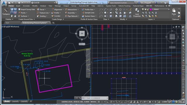The image size is (187, 105).
Task: Click the Plot printer icon in quick access
Action: 19,3
